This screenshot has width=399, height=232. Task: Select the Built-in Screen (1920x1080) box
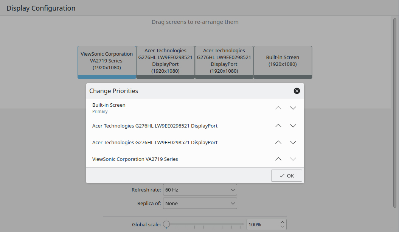coord(283,62)
